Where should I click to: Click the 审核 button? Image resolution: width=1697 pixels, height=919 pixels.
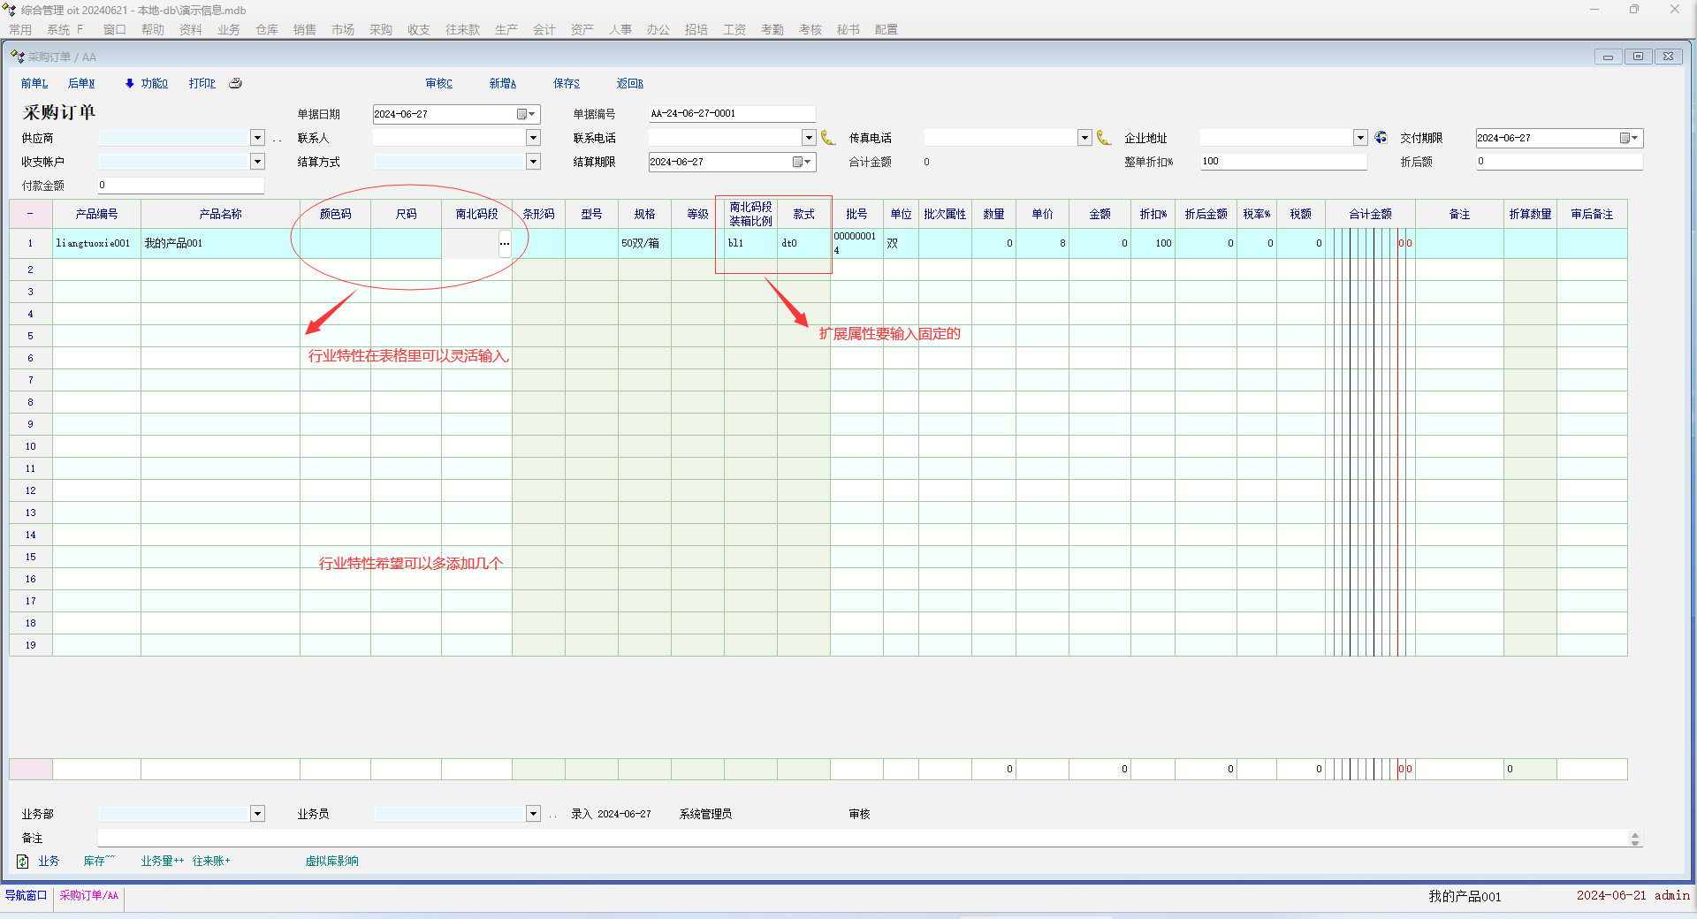439,83
